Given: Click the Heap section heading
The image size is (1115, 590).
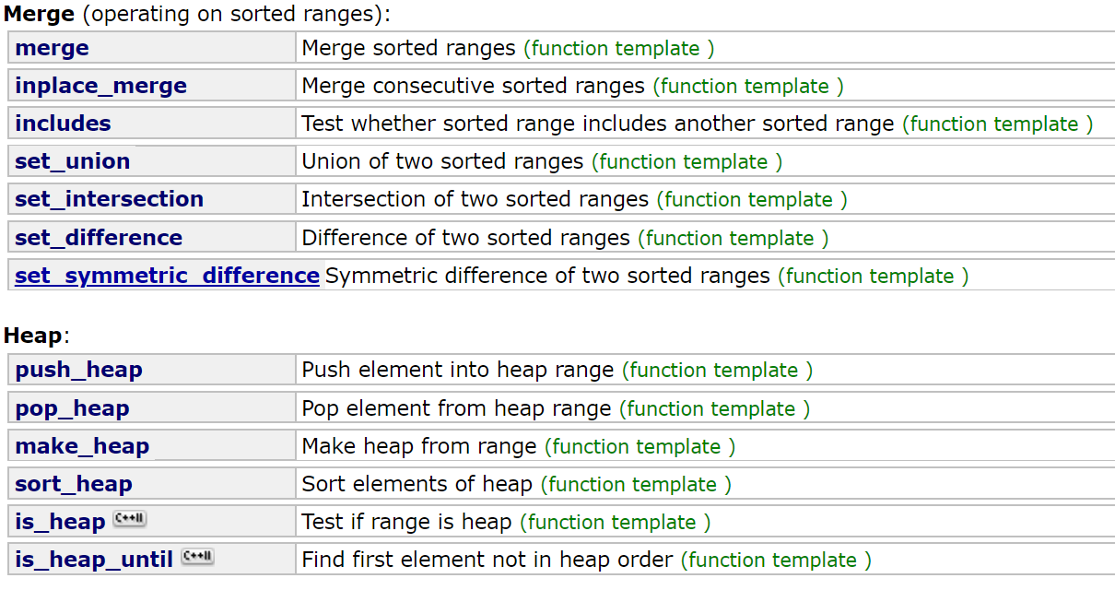Looking at the screenshot, I should coord(33,336).
